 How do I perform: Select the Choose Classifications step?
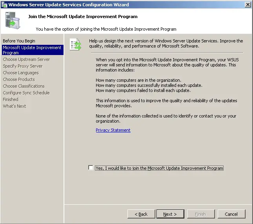[24, 86]
